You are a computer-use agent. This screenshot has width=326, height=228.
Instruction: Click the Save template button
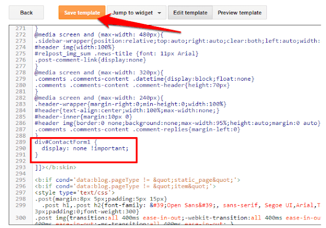tap(82, 13)
